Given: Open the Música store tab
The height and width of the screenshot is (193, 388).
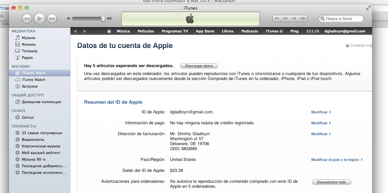Looking at the screenshot, I should [123, 31].
